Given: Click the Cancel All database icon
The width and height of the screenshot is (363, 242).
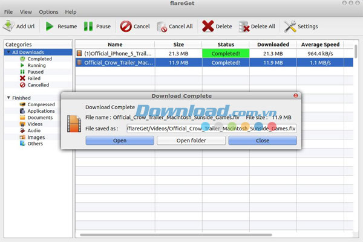Looking at the screenshot, I should point(162,27).
